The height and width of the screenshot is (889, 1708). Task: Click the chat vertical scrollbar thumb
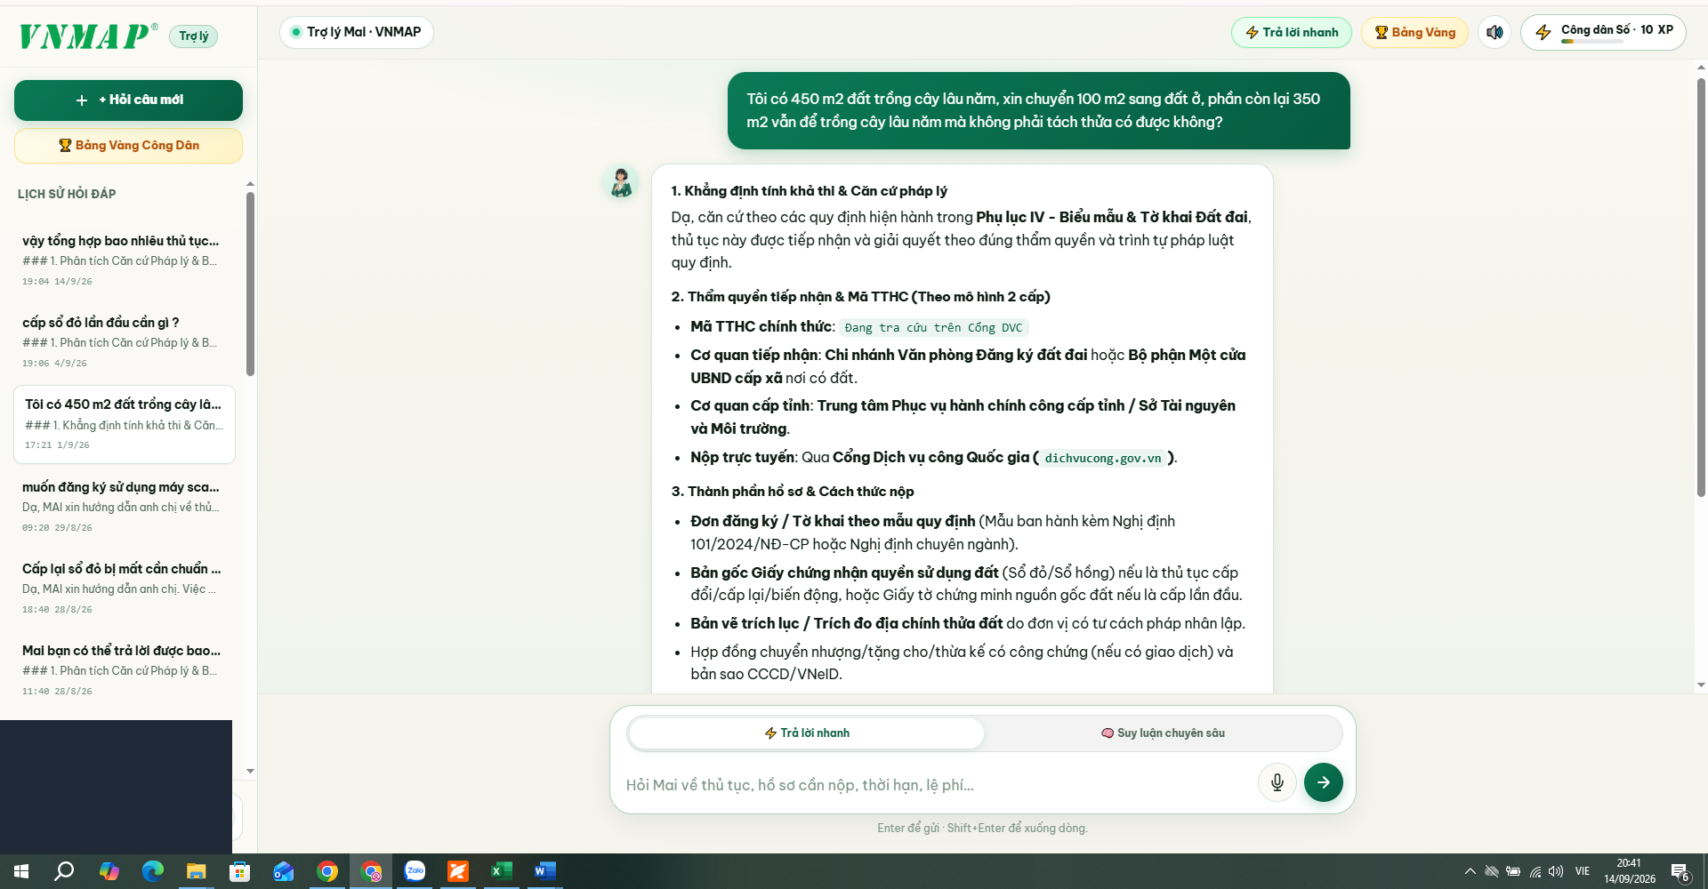[x=1701, y=286]
